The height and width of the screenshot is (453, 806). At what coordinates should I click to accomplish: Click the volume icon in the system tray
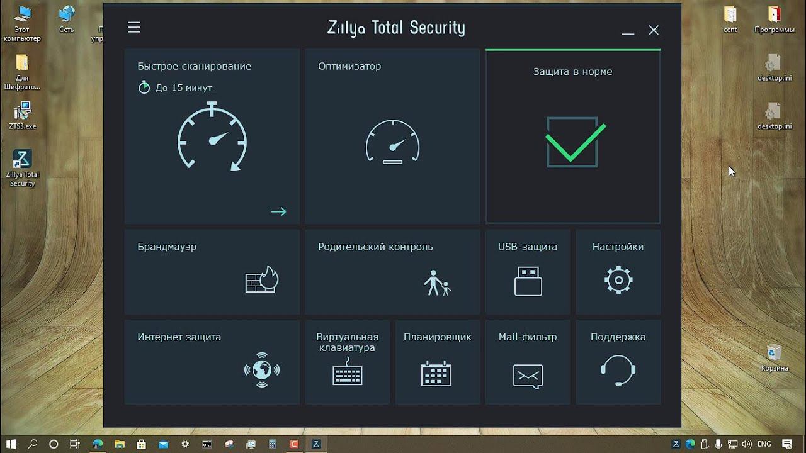(746, 444)
